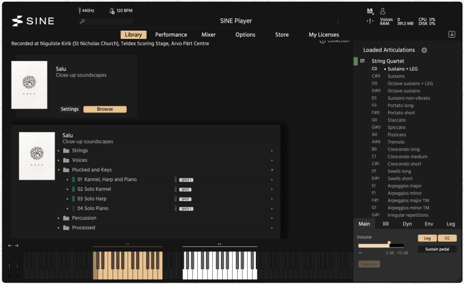This screenshot has height=284, width=464.
Task: Switch to the Leg articulation tab
Action: click(451, 224)
